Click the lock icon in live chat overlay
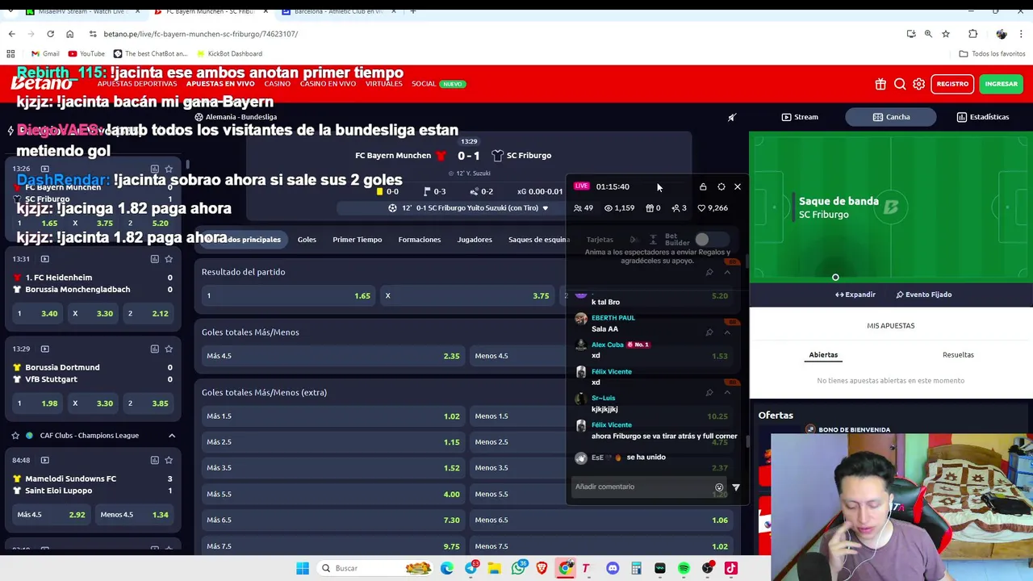This screenshot has width=1033, height=581. pos(703,186)
